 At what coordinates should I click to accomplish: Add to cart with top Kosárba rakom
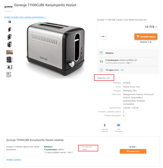pyautogui.click(x=146, y=37)
